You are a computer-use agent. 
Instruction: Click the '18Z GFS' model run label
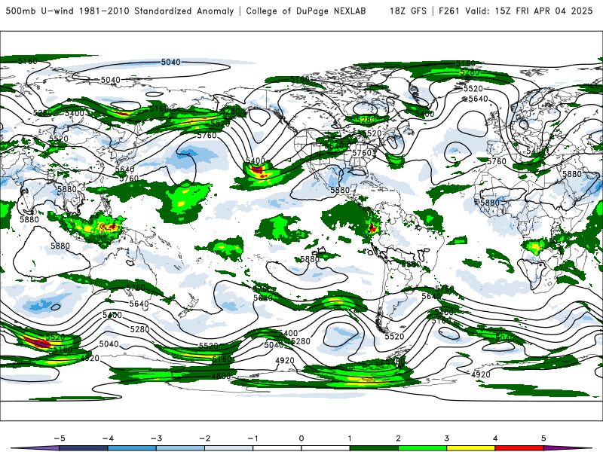pyautogui.click(x=408, y=11)
